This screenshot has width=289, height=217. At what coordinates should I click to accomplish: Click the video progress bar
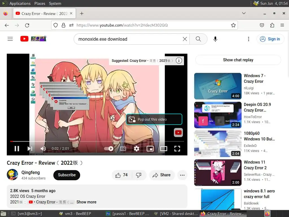97,141
